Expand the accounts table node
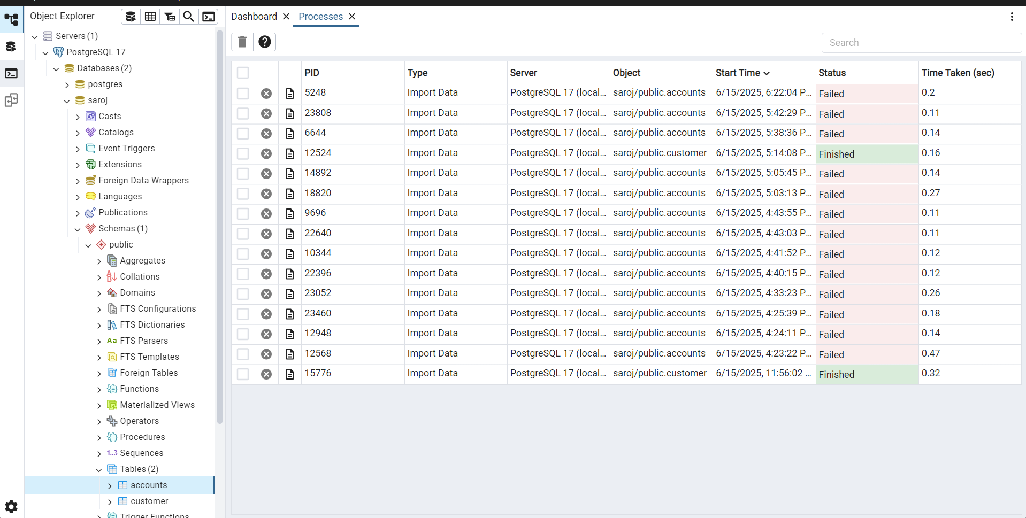Viewport: 1026px width, 518px height. coord(110,485)
